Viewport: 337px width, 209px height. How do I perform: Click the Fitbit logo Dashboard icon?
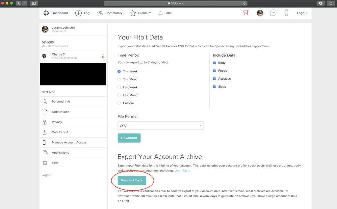pyautogui.click(x=46, y=13)
